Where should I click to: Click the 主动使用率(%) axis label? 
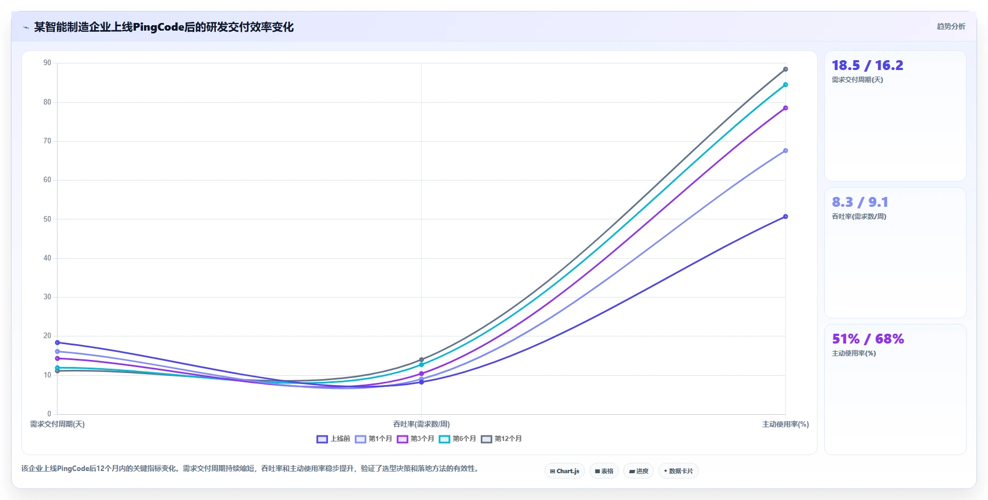pos(785,424)
